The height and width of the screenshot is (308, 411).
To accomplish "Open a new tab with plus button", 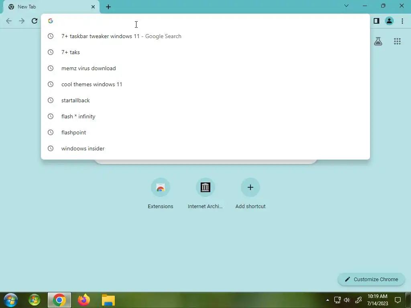I will (x=108, y=7).
